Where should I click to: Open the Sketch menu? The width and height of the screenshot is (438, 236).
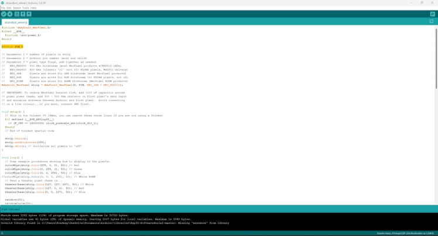[x=17, y=8]
